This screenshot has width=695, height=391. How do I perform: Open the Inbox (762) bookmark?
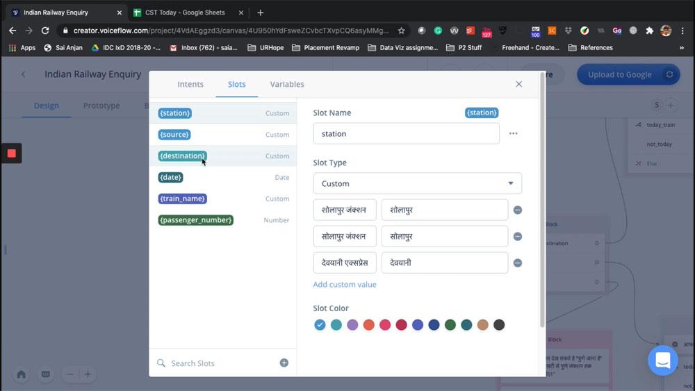point(204,47)
